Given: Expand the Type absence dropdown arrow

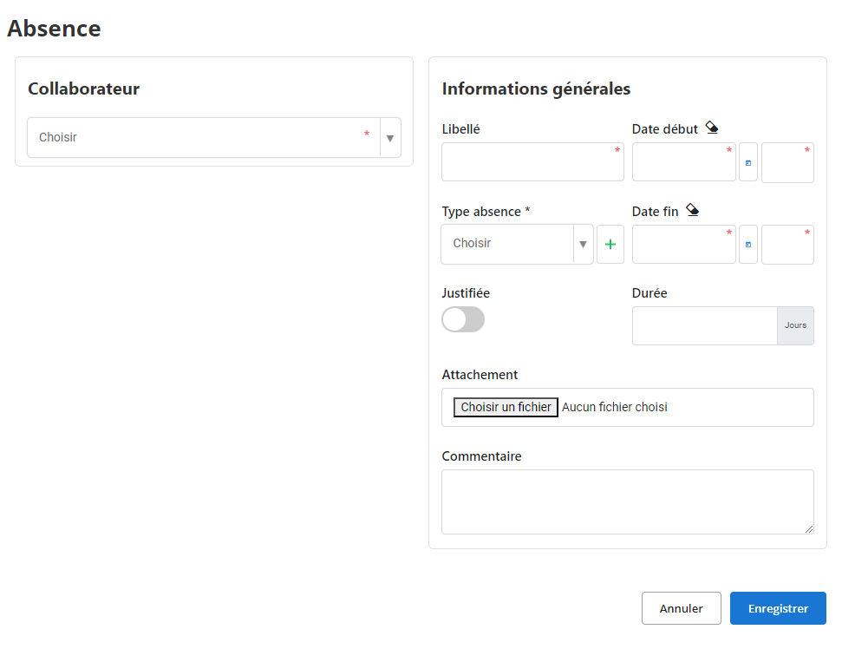Looking at the screenshot, I should [x=583, y=245].
